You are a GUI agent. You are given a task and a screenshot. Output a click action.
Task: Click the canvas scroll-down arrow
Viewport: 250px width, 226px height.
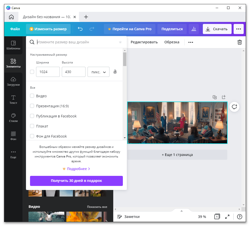[243, 205]
